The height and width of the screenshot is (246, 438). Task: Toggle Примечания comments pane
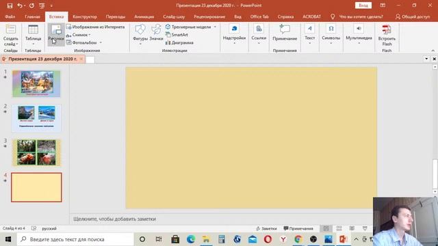[x=298, y=228]
